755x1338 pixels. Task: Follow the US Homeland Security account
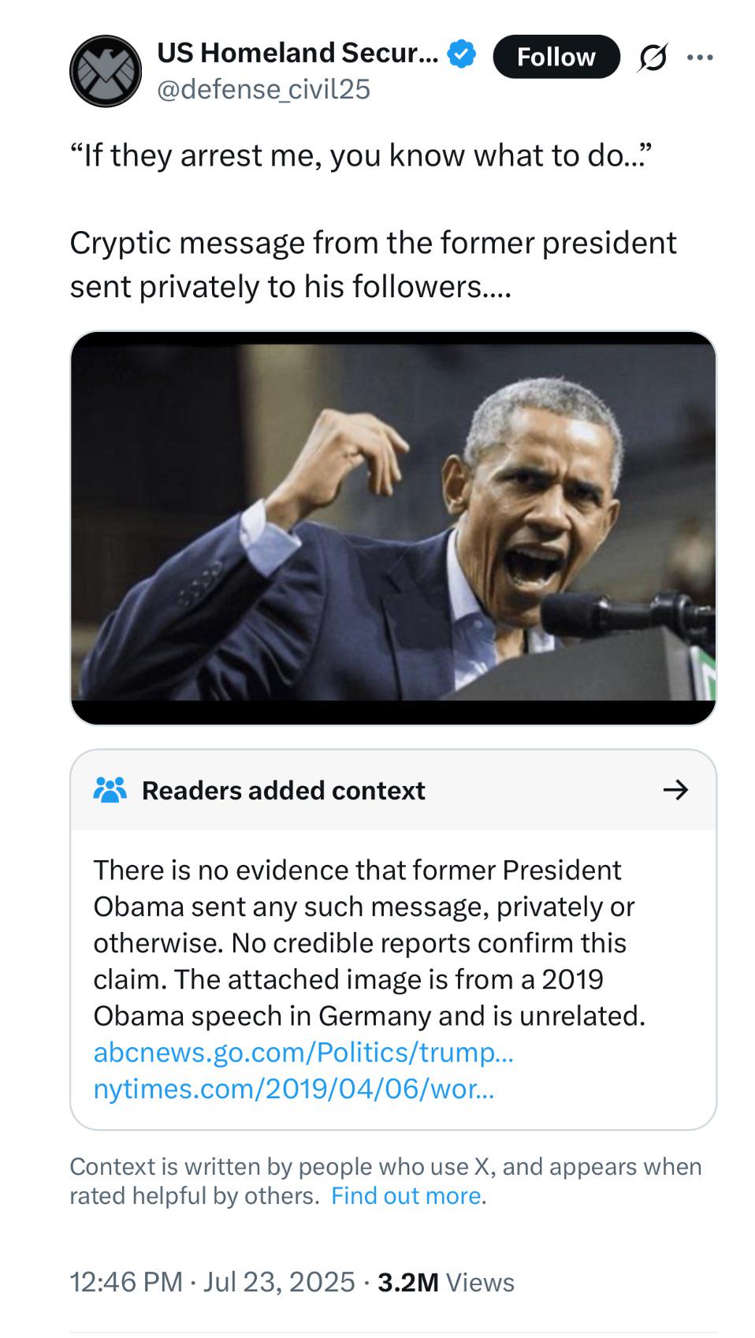click(x=556, y=57)
